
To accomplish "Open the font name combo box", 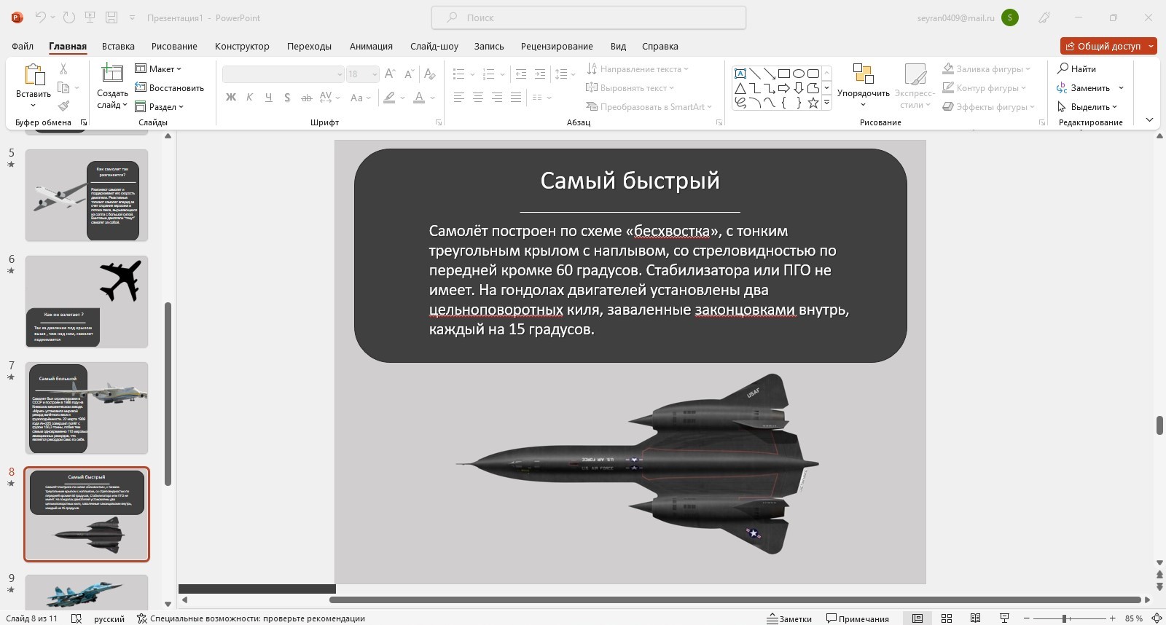I will [283, 74].
